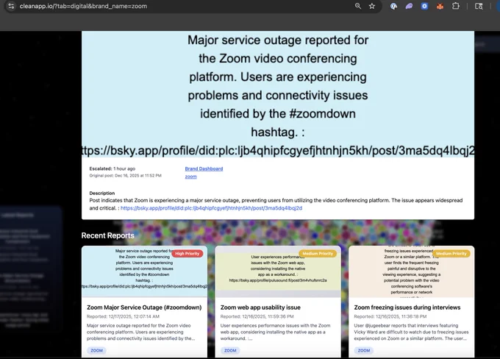Open the first blue circular browser extension
The width and height of the screenshot is (500, 359).
point(393,6)
